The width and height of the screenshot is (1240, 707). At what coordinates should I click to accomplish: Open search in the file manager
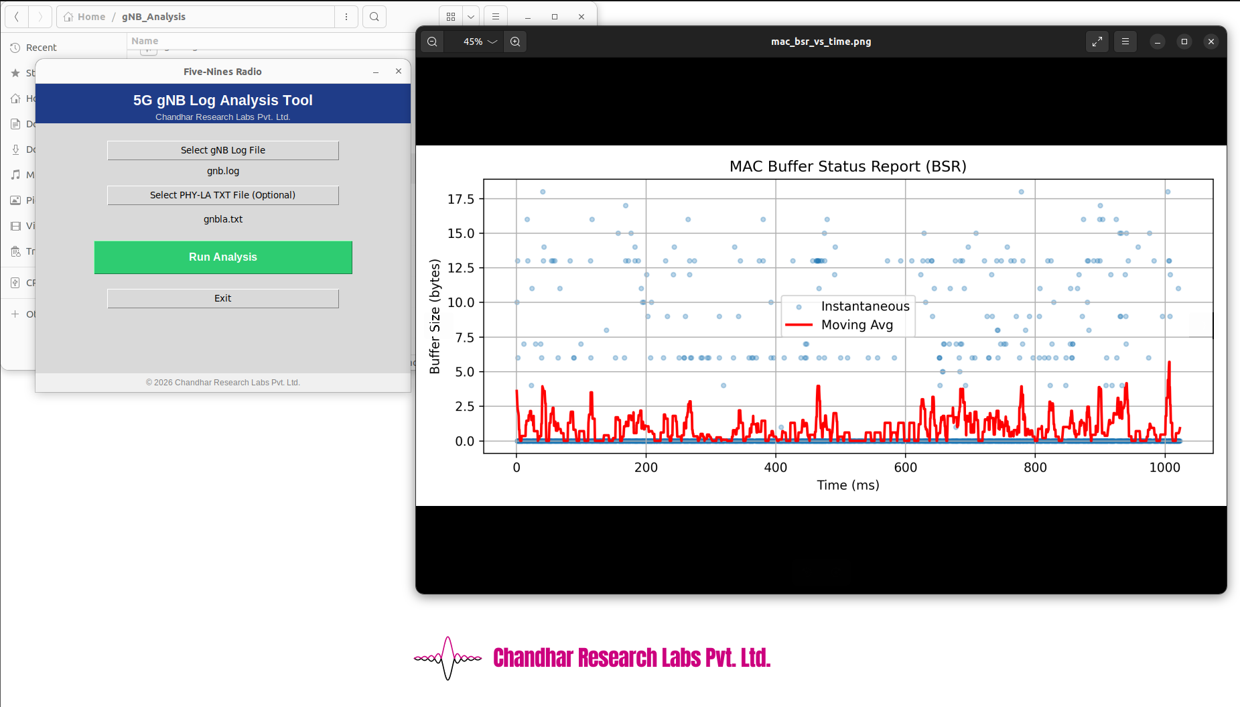[x=374, y=17]
